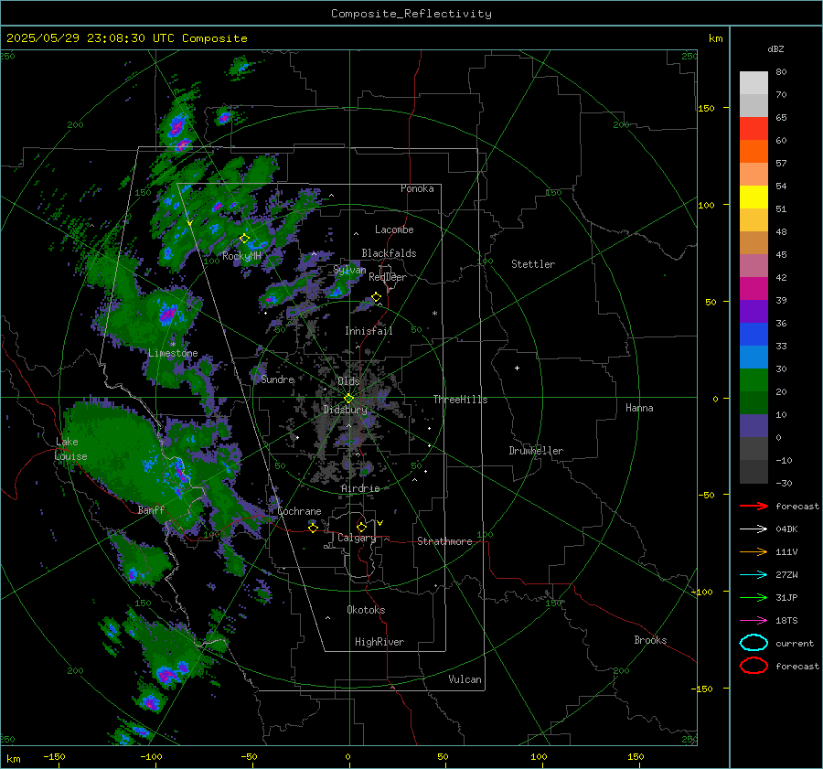Click the Composite_Reflectivity title
The height and width of the screenshot is (769, 823).
coord(411,14)
